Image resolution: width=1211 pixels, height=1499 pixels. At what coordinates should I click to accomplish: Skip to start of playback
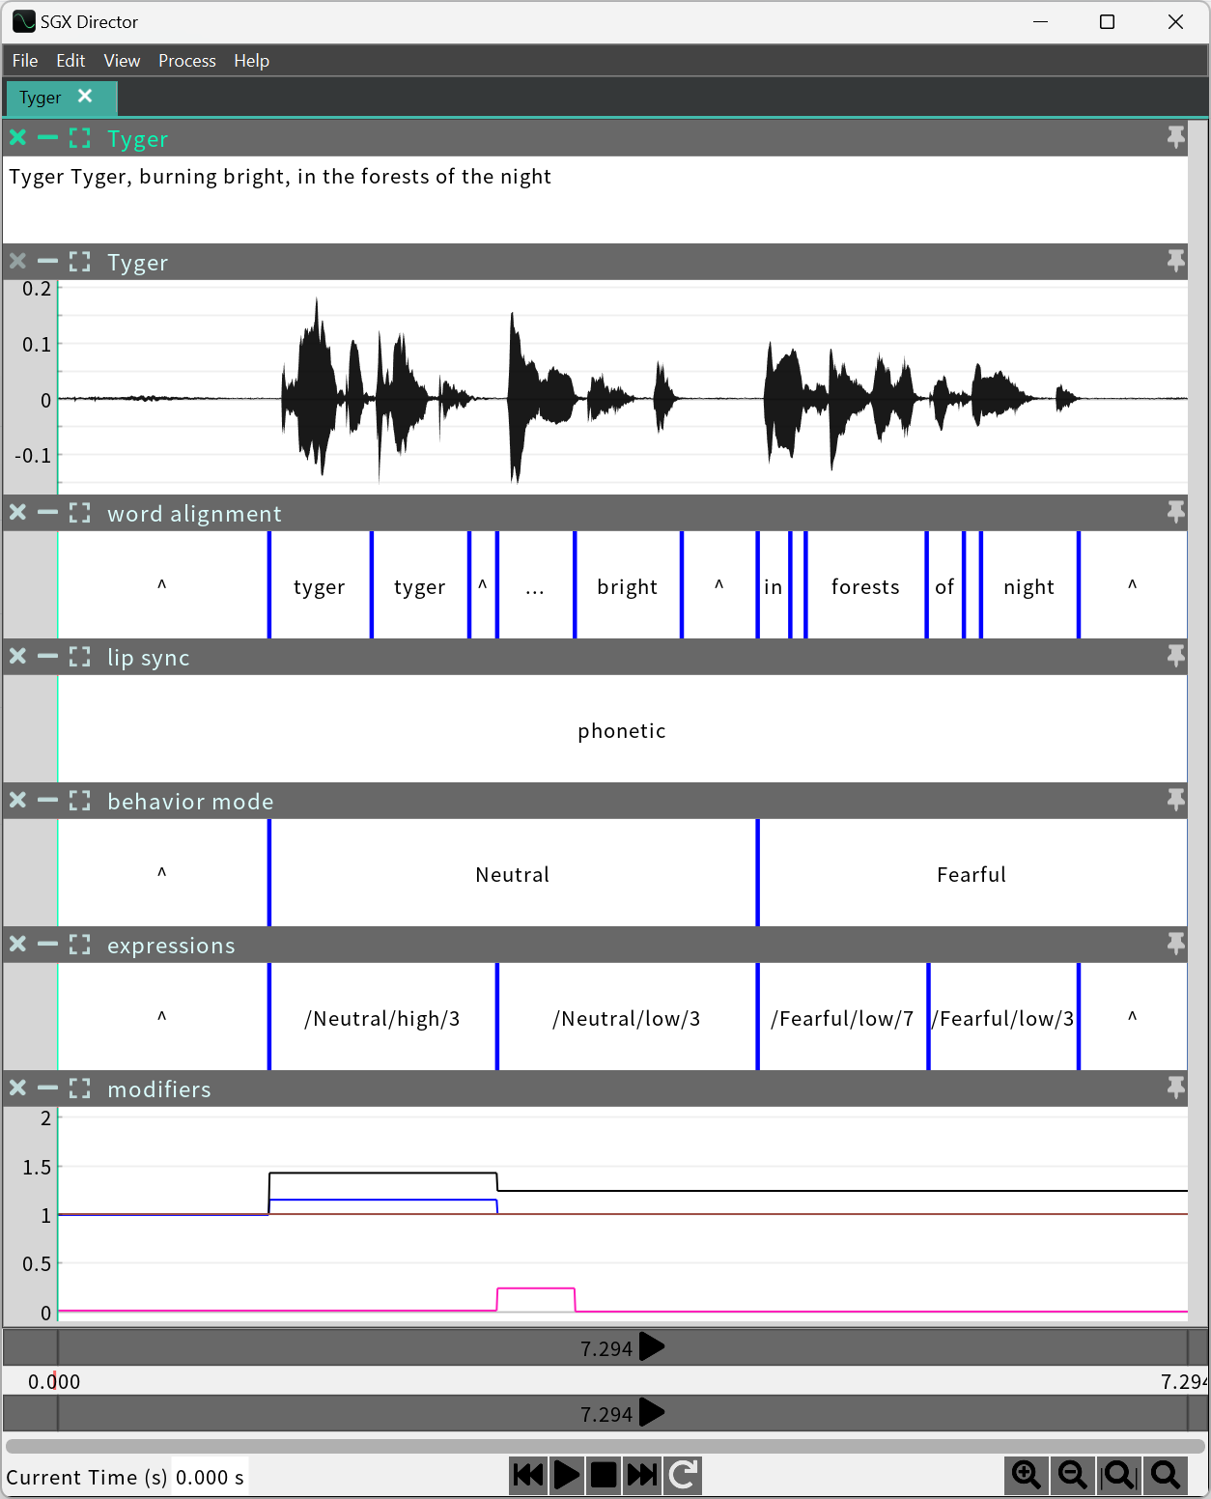point(528,1476)
